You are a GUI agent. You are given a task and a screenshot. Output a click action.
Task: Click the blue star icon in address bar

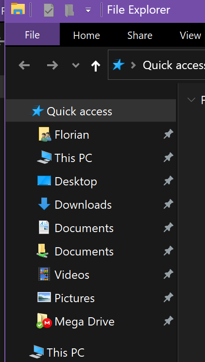(119, 65)
